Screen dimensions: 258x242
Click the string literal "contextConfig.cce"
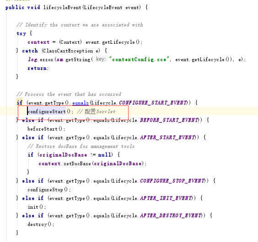139,59
